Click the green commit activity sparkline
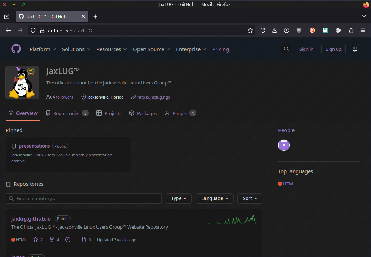371x257 pixels. tap(231, 219)
